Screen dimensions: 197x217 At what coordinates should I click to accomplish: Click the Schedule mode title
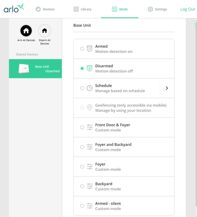104,86
